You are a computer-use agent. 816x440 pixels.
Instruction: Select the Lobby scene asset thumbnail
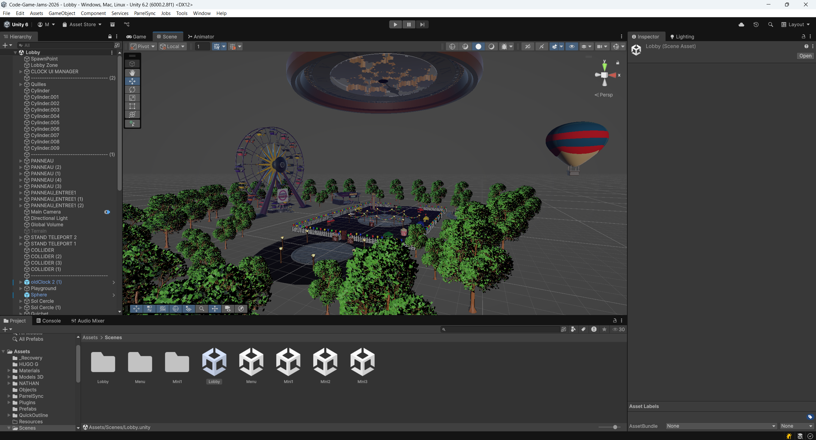pos(214,362)
